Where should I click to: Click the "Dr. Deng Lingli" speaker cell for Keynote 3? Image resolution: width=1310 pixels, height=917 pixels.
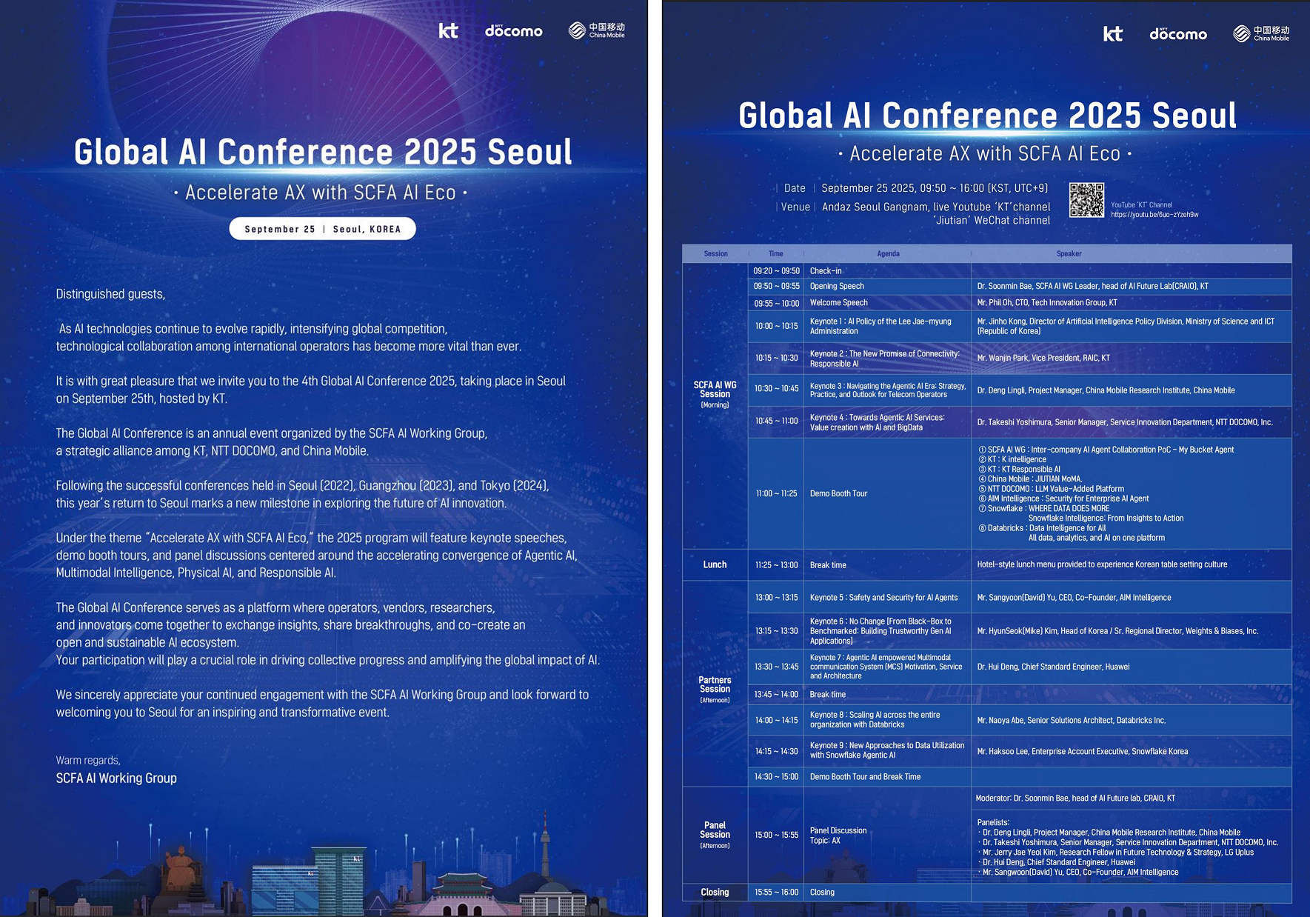coord(1132,390)
